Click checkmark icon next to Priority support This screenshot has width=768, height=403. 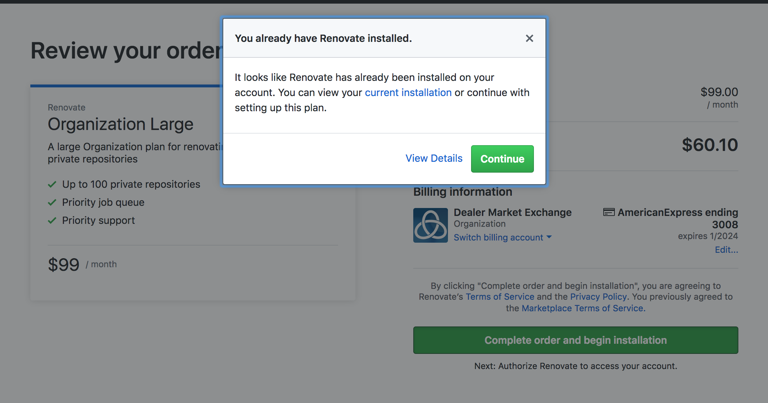pos(52,221)
